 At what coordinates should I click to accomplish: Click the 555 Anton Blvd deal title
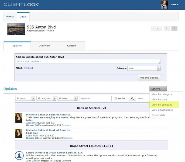point(41,27)
